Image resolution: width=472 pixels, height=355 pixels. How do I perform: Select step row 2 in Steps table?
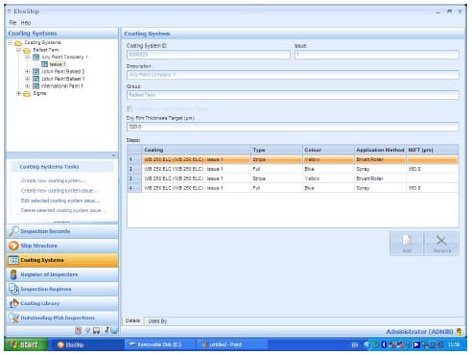pyautogui.click(x=293, y=169)
